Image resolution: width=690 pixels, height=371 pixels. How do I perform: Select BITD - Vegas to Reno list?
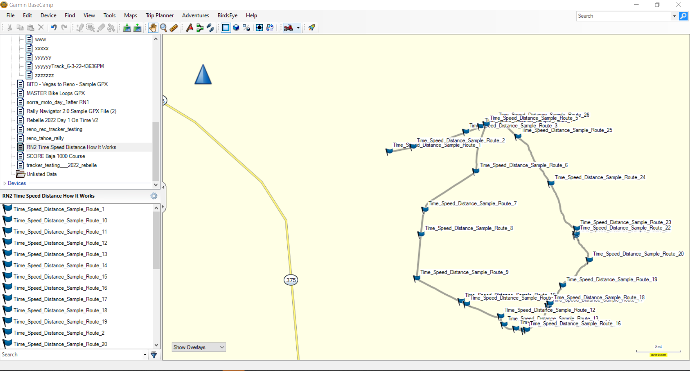point(67,84)
